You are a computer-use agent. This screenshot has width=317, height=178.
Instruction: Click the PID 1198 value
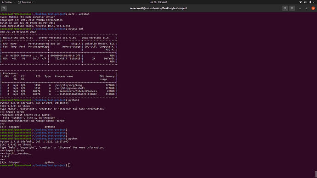tap(37, 85)
